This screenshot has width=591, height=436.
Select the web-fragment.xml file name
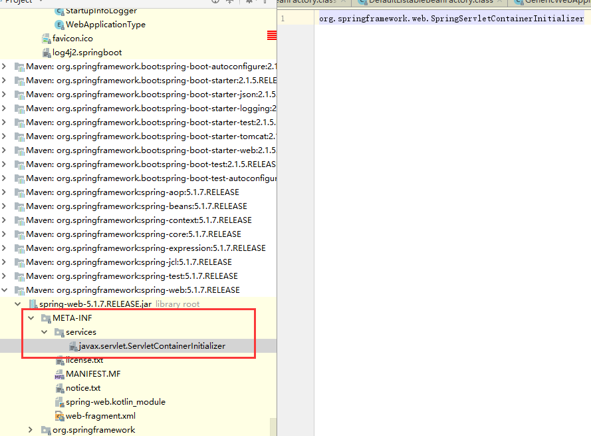[100, 415]
